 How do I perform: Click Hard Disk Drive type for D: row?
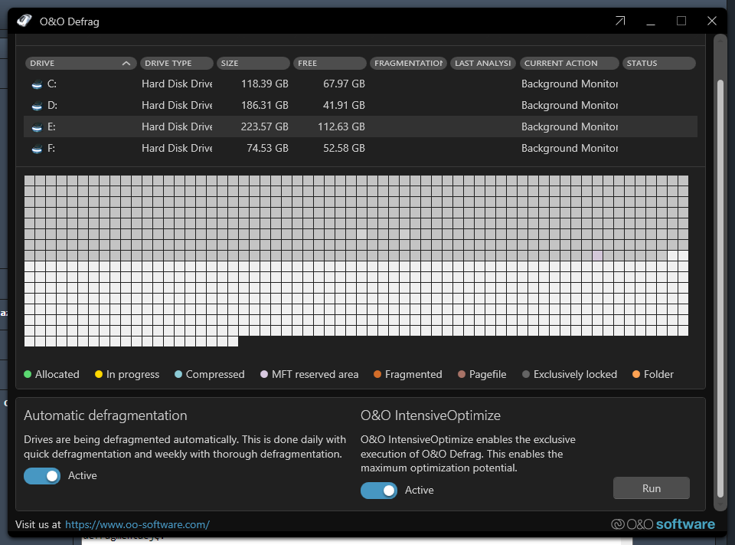tap(177, 106)
